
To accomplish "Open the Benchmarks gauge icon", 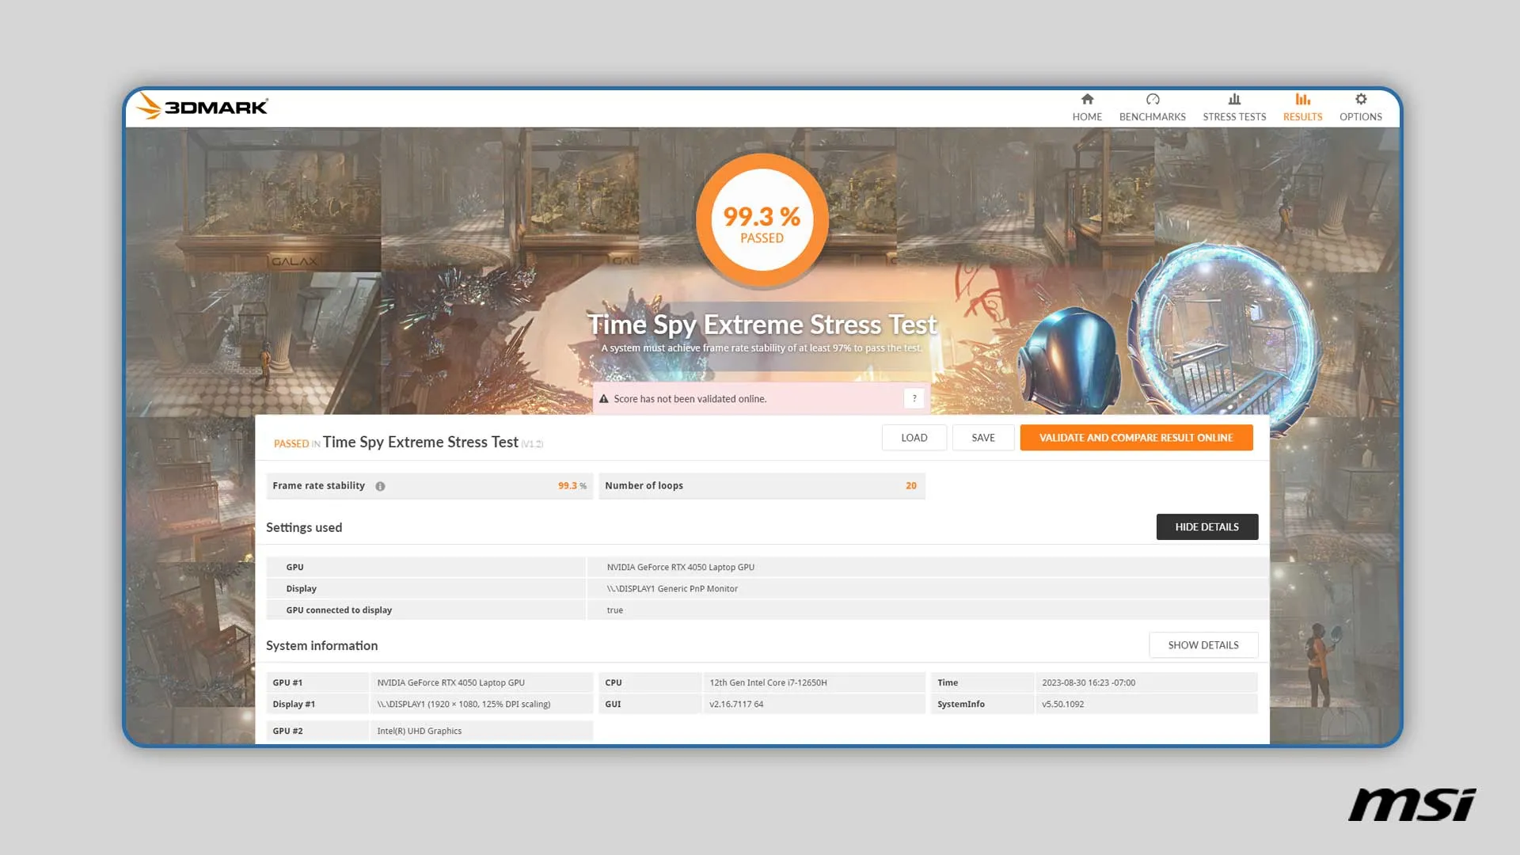I will pyautogui.click(x=1153, y=100).
